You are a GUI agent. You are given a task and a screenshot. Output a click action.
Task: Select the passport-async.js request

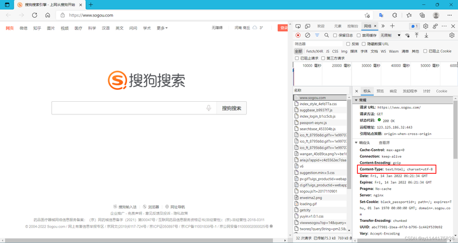(320, 123)
